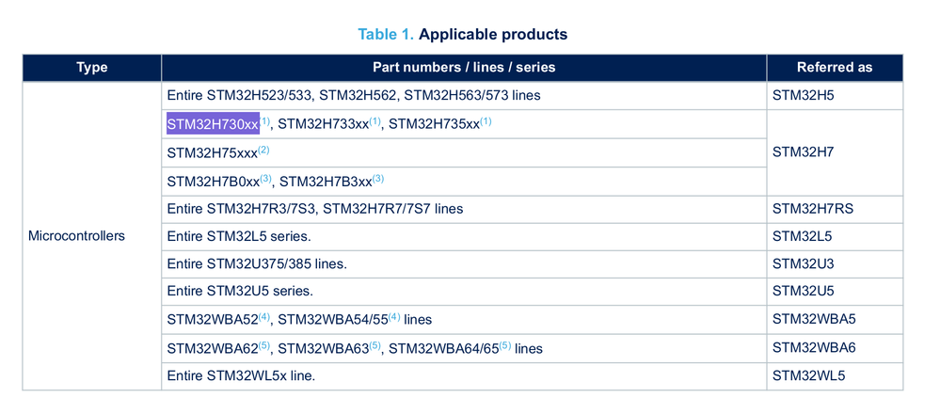Click the 'Part numbers / lines / series' header
The width and height of the screenshot is (940, 398).
pyautogui.click(x=464, y=67)
